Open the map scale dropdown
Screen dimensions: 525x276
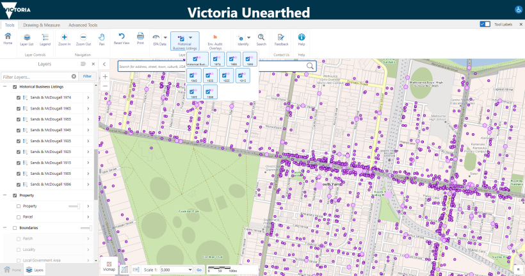click(x=176, y=270)
